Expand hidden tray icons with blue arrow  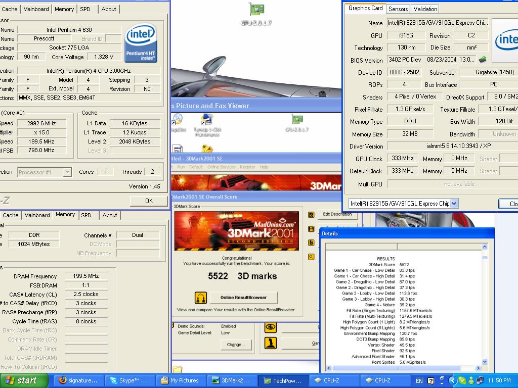pyautogui.click(x=452, y=381)
